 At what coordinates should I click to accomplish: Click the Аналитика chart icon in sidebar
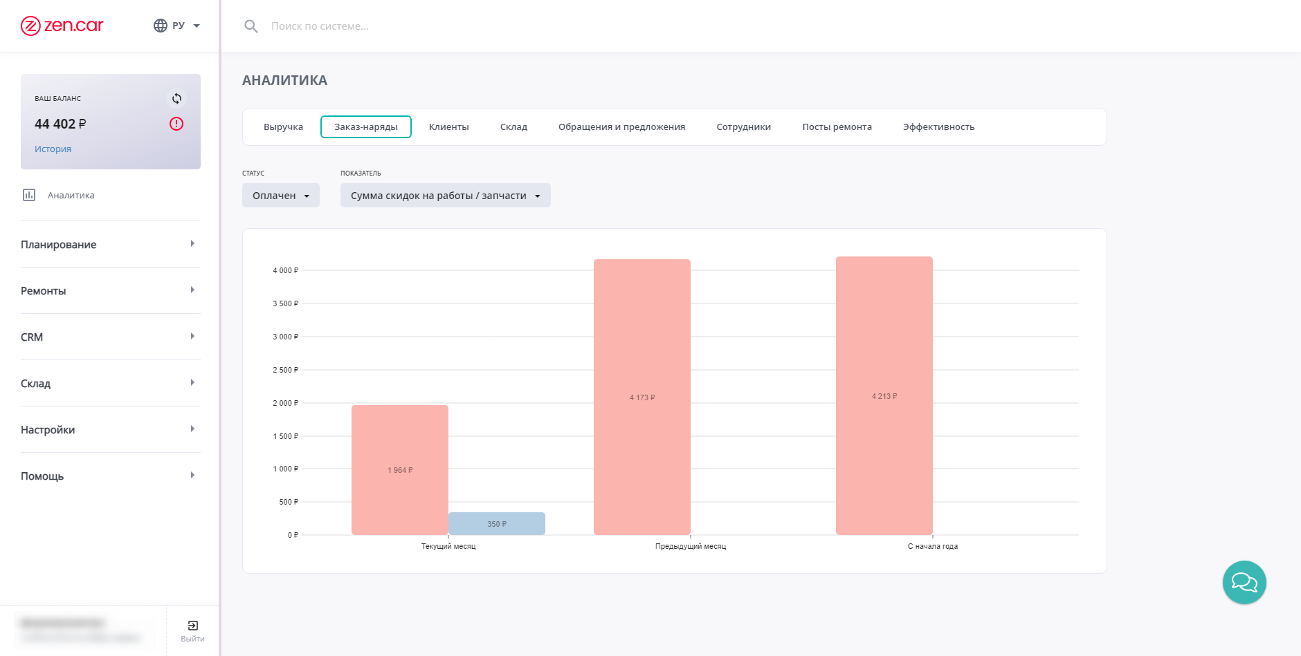point(29,195)
